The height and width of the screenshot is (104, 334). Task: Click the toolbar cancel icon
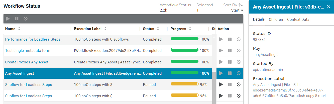[x=26, y=19]
